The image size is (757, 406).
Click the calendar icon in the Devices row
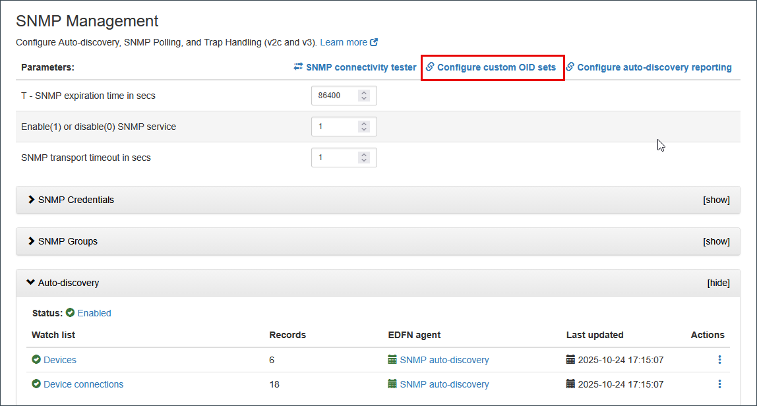570,360
